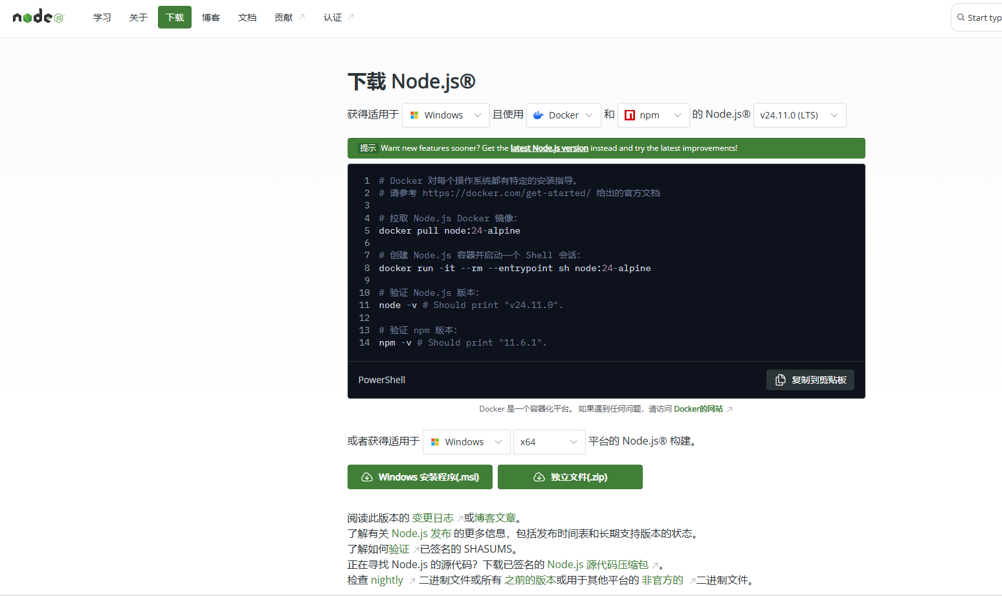1002x596 pixels.
Task: Click the download icon on the .msi button
Action: (367, 477)
